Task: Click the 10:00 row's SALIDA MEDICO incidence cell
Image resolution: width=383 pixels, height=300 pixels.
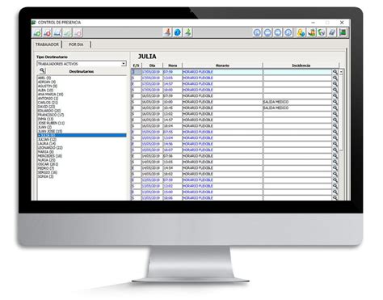Action: point(297,102)
